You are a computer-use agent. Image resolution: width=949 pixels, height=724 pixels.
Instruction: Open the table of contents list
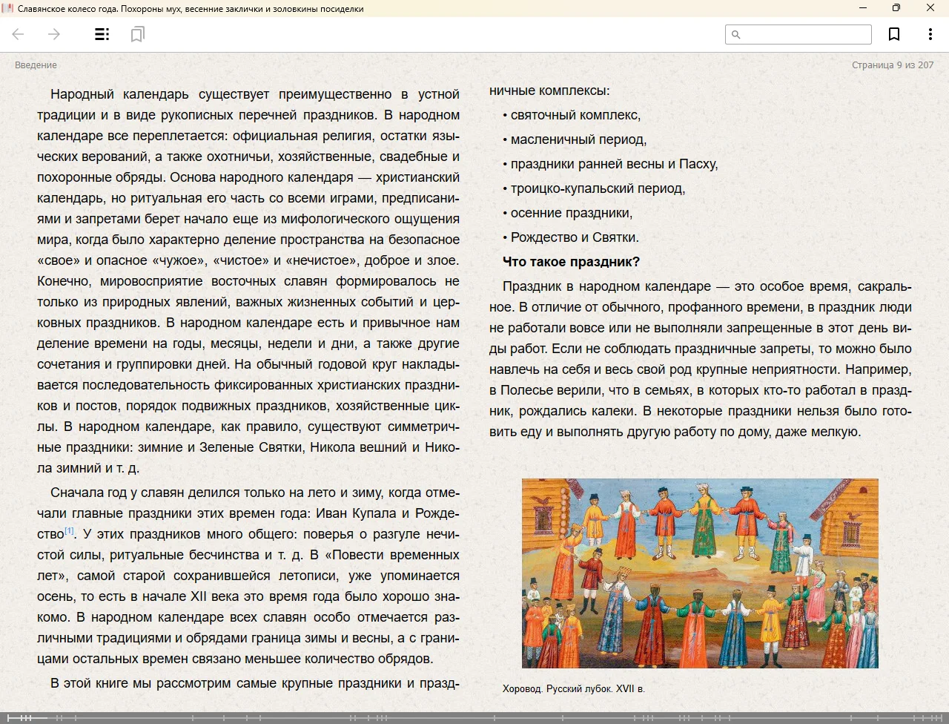tap(102, 34)
